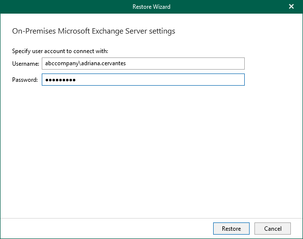Screen dimensions: 303x239
Task: Click the "Restore Wizard" title text
Action: [151, 7]
